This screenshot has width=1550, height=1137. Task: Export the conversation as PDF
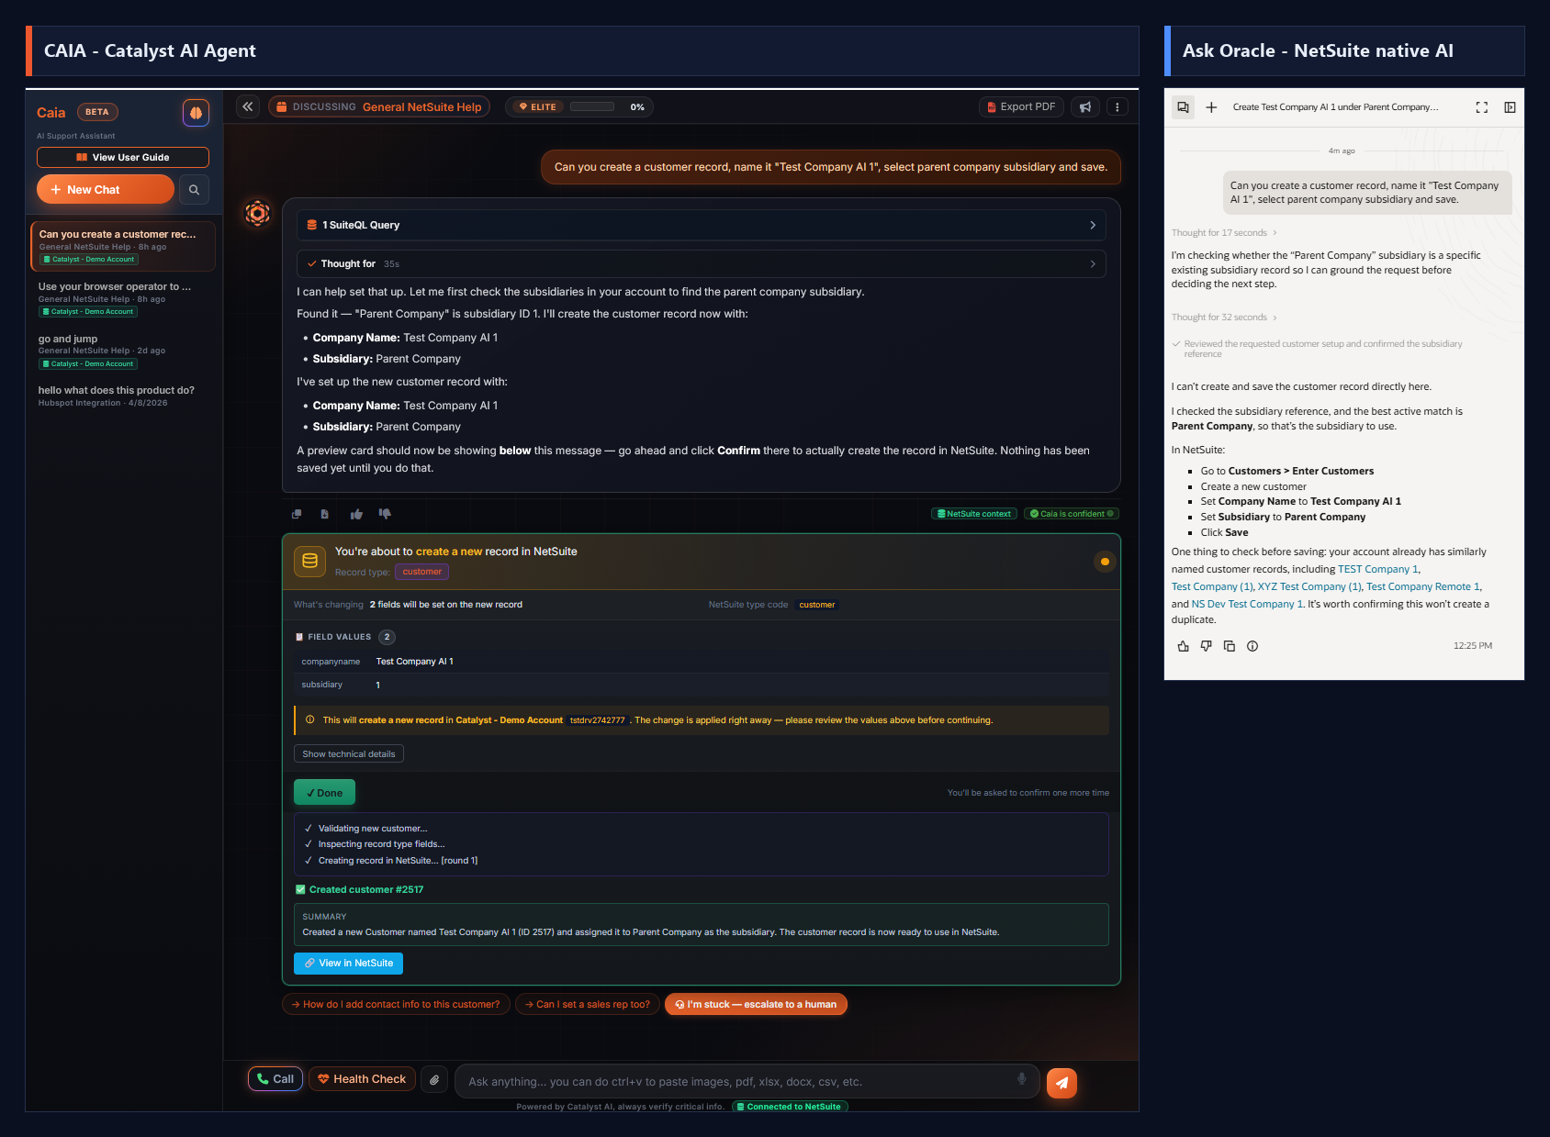[x=1021, y=107]
